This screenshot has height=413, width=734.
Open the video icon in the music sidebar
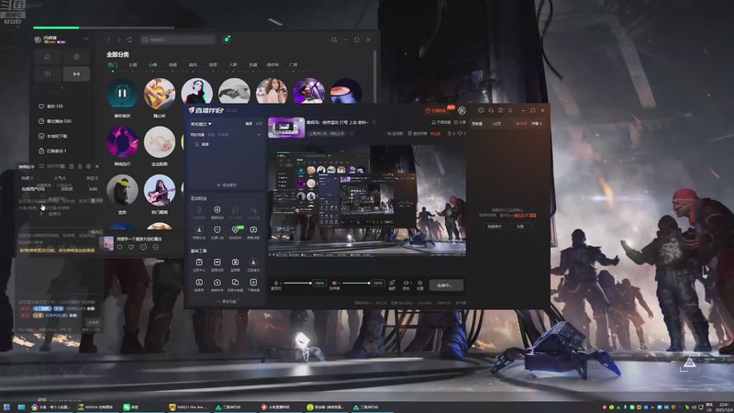[48, 74]
